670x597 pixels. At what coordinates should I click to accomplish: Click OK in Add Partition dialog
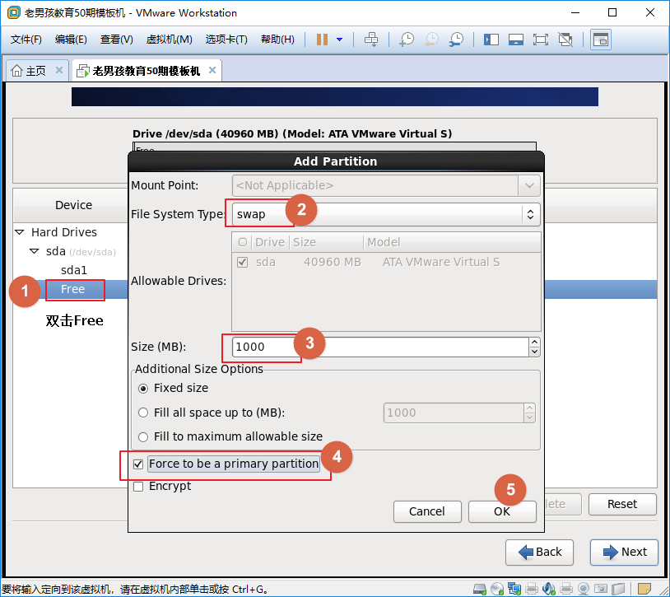tap(502, 511)
